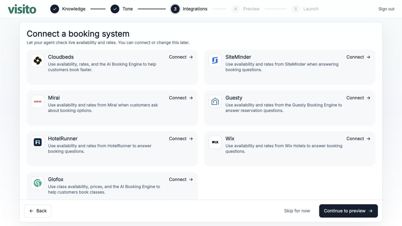Click the Visito logo
The width and height of the screenshot is (402, 226).
click(22, 9)
